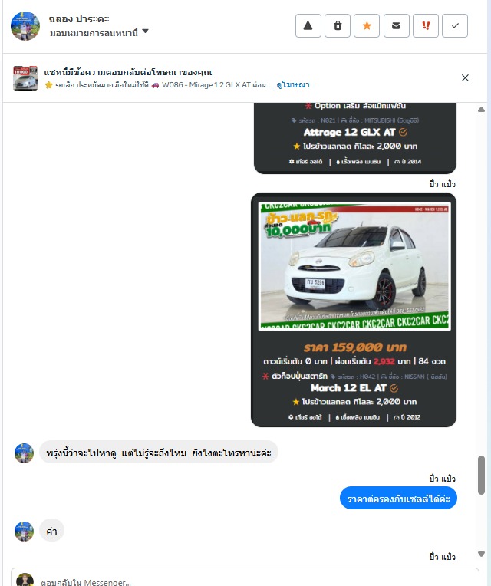
Task: Open ad thumbnail in the banner
Action: pyautogui.click(x=25, y=77)
